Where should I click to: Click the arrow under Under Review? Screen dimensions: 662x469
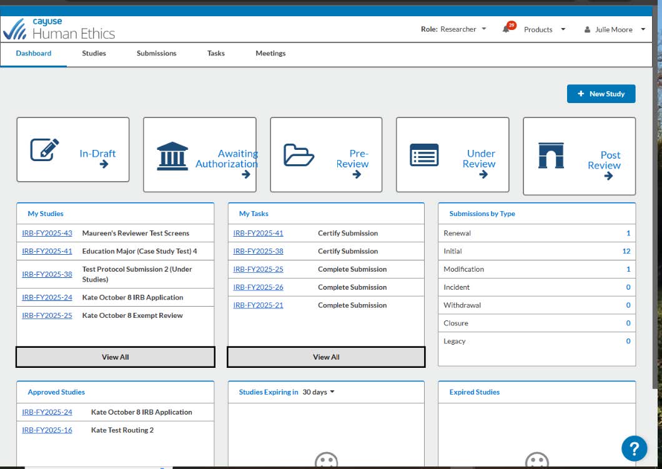483,174
